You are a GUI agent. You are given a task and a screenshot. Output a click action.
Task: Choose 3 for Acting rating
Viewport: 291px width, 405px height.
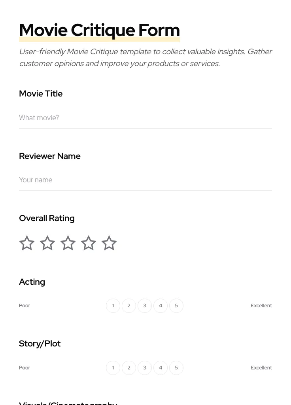point(145,305)
